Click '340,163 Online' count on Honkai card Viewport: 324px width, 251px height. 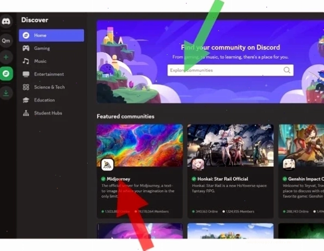205,211
